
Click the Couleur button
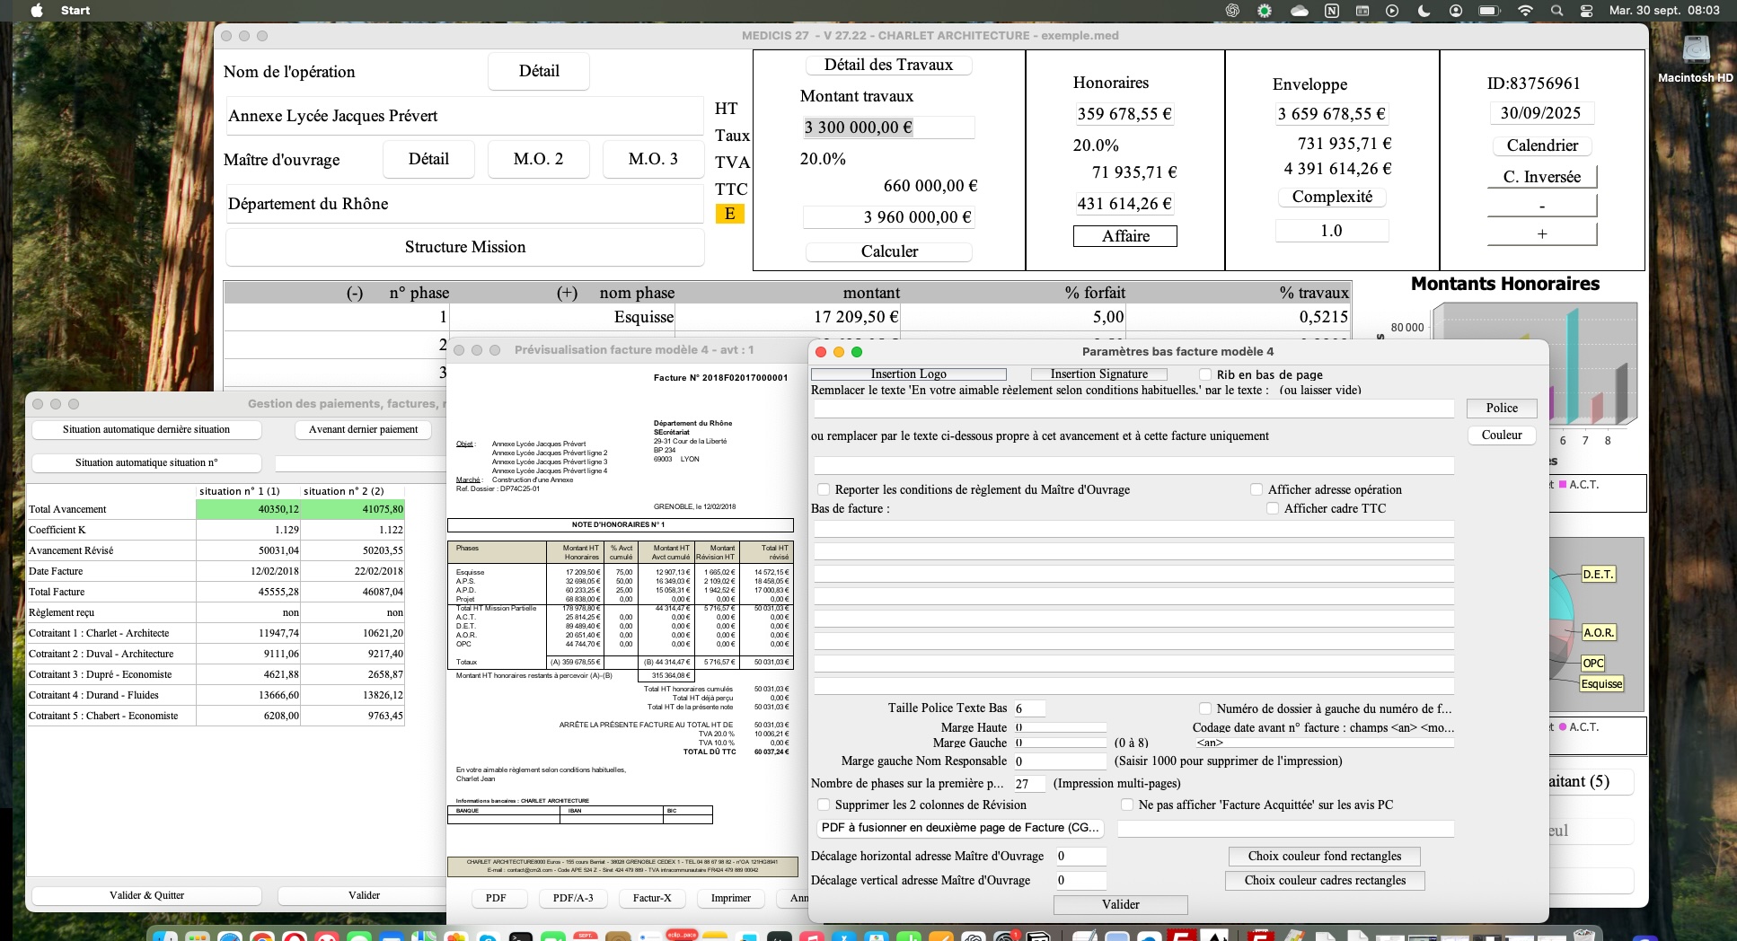tap(1502, 435)
